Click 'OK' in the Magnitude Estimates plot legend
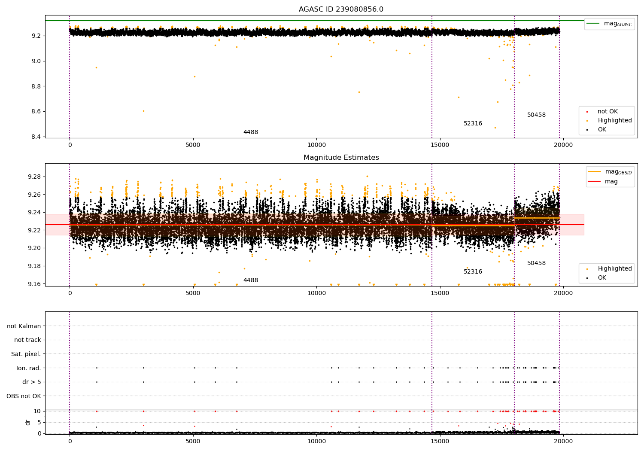The image size is (644, 451). (602, 278)
